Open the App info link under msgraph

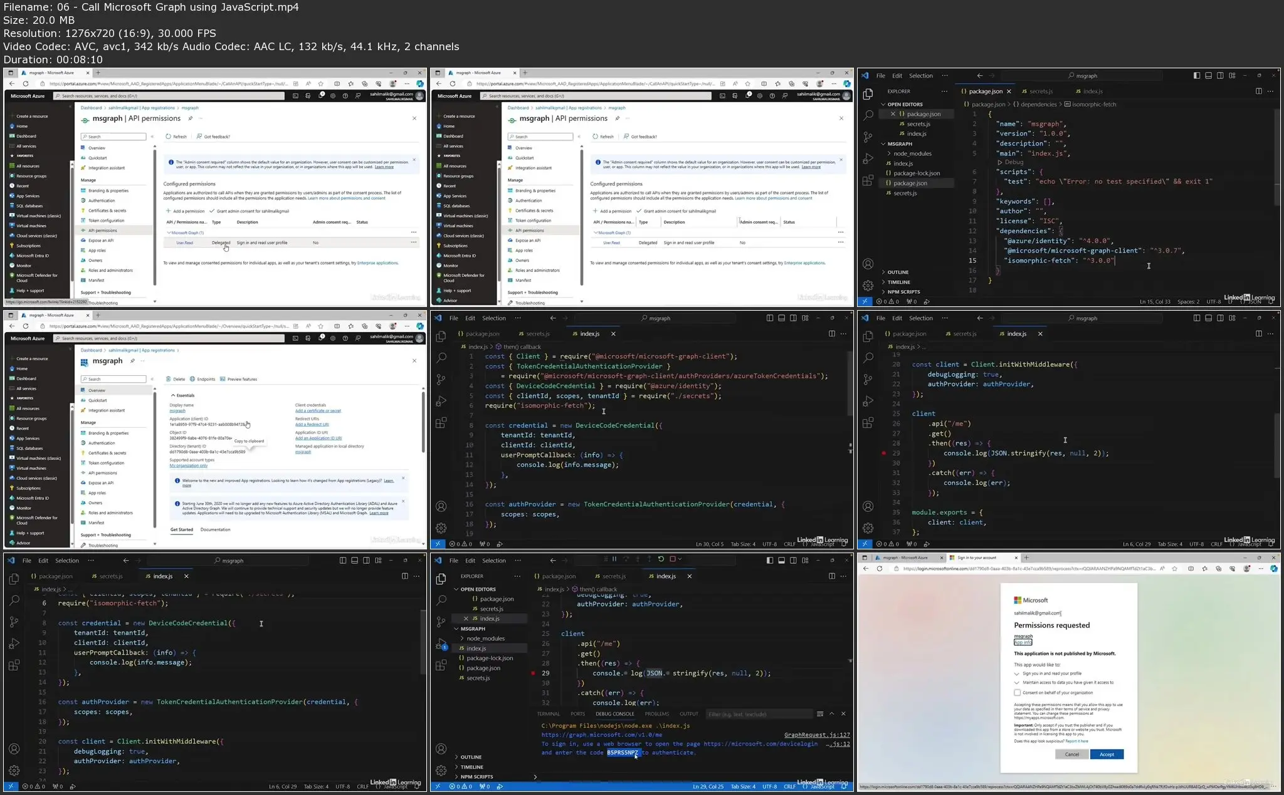tap(1023, 642)
